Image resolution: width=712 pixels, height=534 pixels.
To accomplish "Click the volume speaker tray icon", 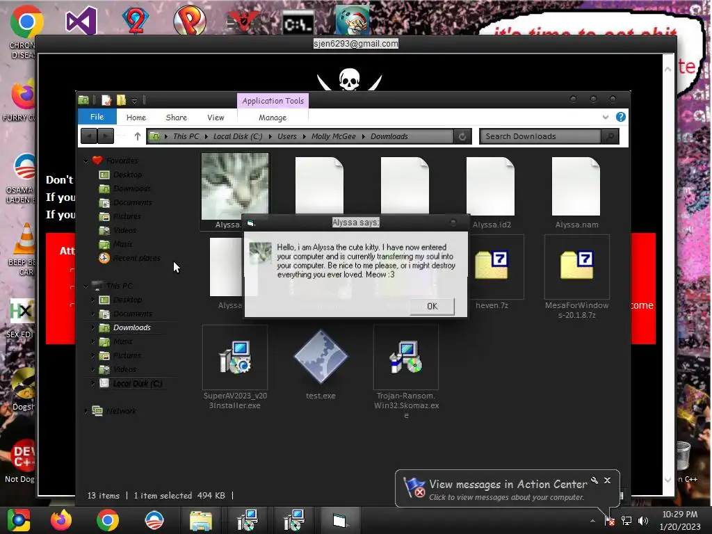I will coord(642,521).
